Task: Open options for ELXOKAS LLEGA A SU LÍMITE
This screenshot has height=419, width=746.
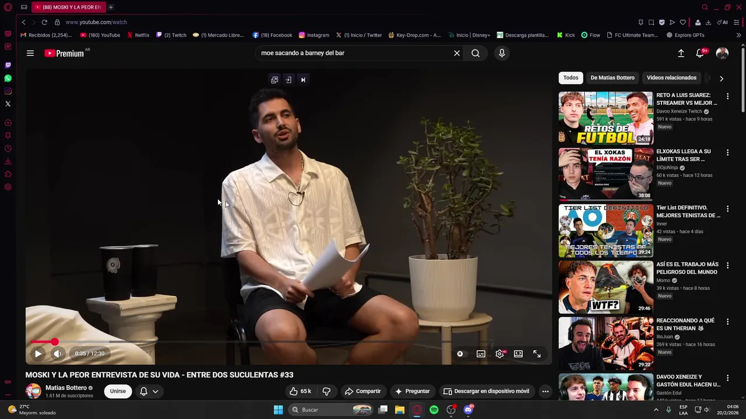Action: point(727,152)
